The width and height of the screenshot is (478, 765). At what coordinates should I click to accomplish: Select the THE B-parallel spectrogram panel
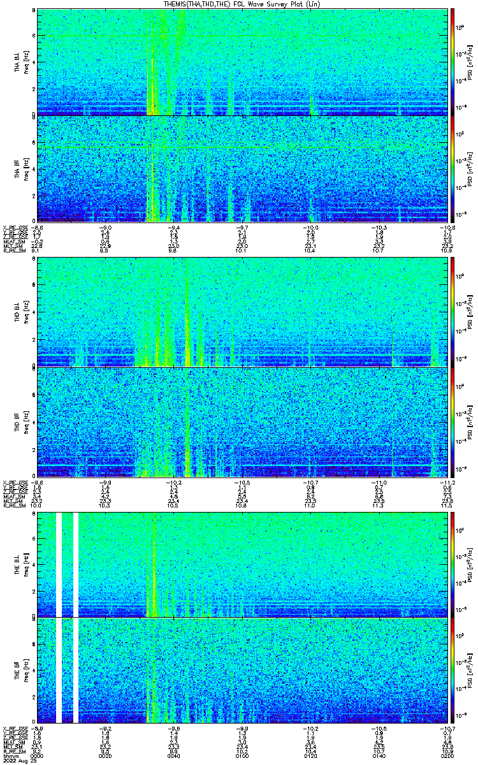(x=242, y=671)
